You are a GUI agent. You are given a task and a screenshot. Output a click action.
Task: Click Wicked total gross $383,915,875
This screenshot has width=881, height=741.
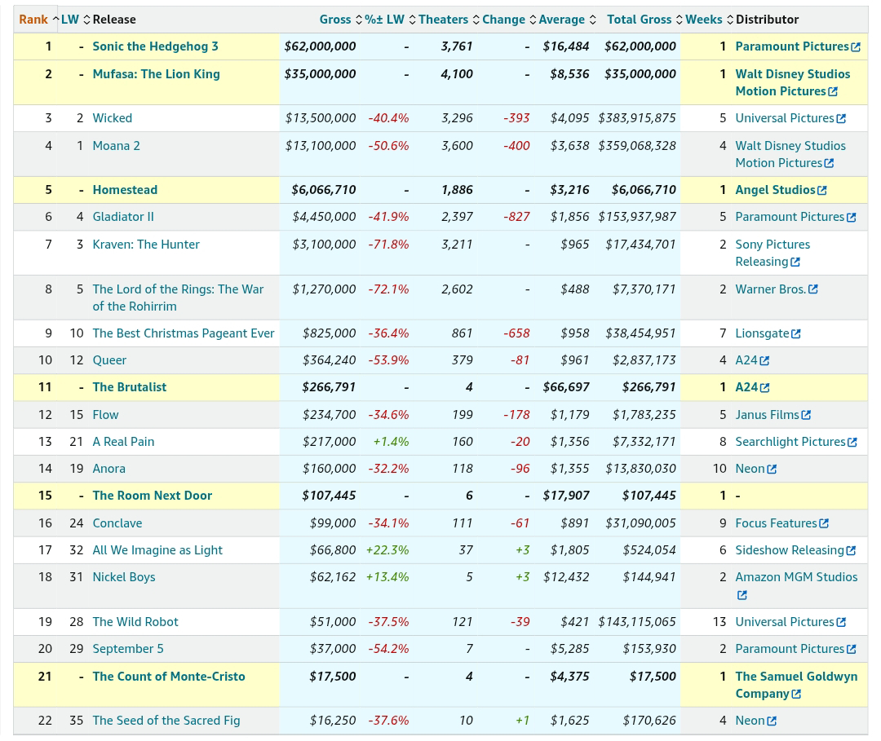(x=637, y=118)
